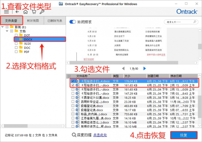202x142 pixels.
Task: Check the 《西游记》02集.docx checkbox
Action: pyautogui.click(x=73, y=97)
